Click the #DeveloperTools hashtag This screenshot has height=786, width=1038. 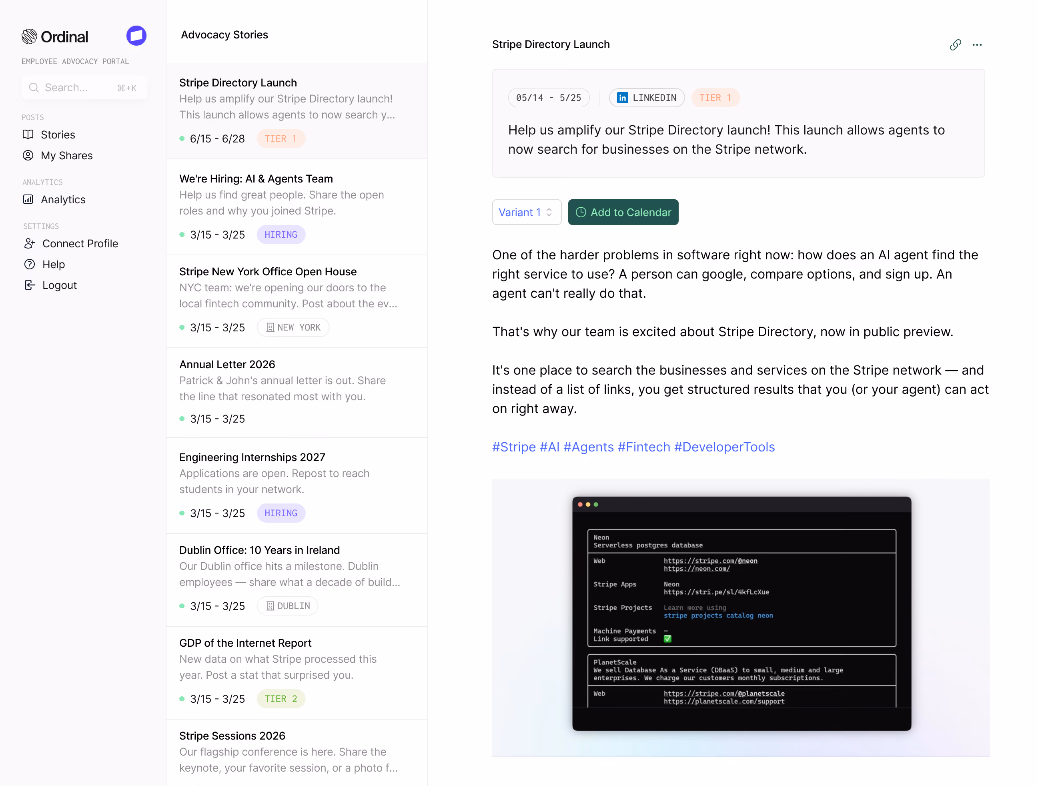coord(725,447)
